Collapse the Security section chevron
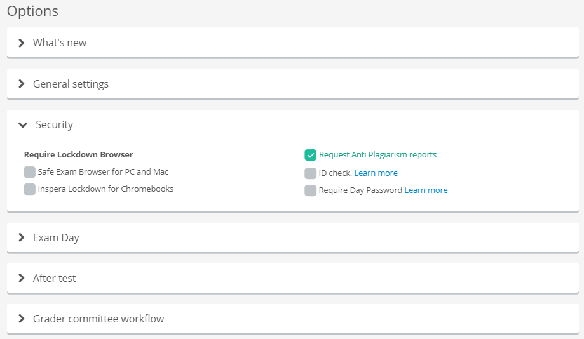Viewport: 584px width, 339px height. 23,124
